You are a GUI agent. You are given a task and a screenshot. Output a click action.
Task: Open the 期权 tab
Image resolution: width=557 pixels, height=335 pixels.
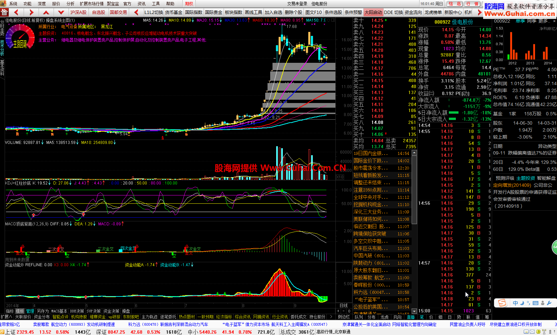pos(189,4)
